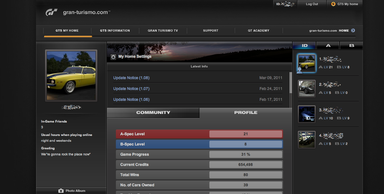The width and height of the screenshot is (384, 194).
Task: Open Update Notice (1.07) link
Action: pos(131,89)
